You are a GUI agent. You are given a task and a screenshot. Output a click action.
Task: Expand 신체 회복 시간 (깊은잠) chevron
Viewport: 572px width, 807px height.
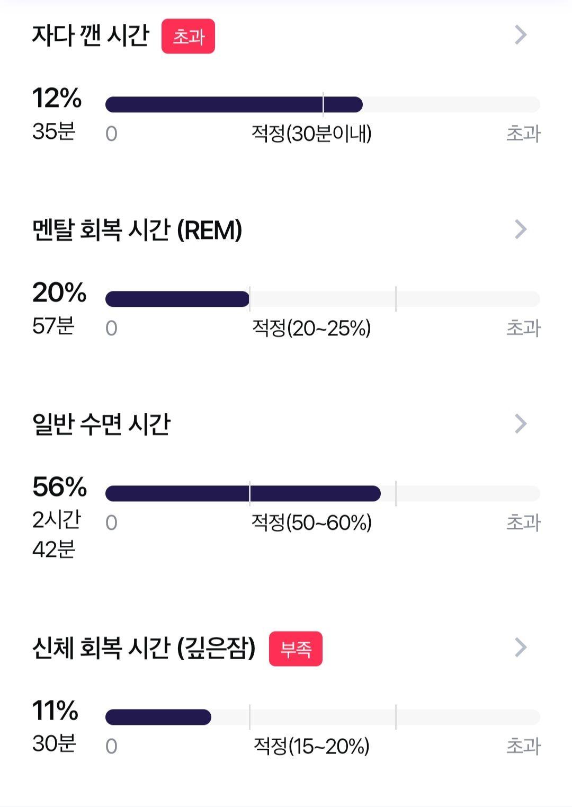(x=521, y=647)
